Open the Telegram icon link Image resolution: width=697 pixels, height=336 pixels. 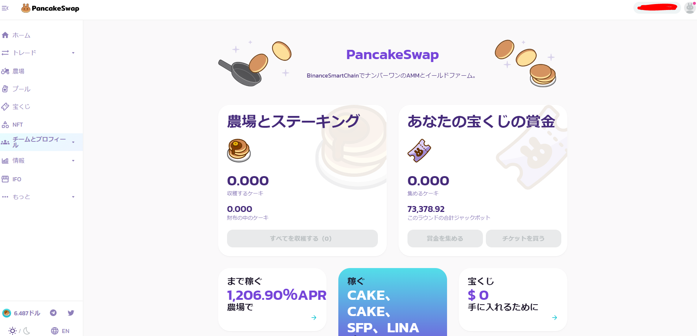tap(53, 313)
